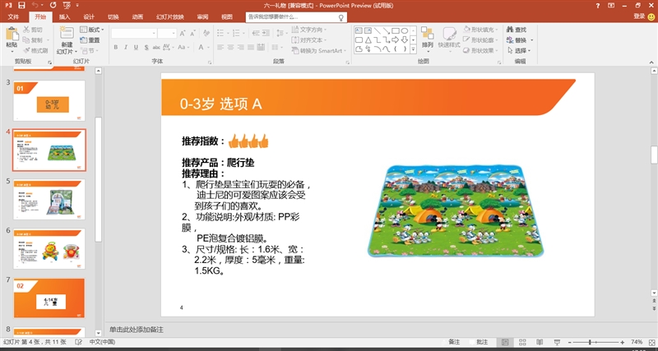The image size is (658, 351).
Task: Select slide 7 thumbnail labeled 02
Action: 49,298
